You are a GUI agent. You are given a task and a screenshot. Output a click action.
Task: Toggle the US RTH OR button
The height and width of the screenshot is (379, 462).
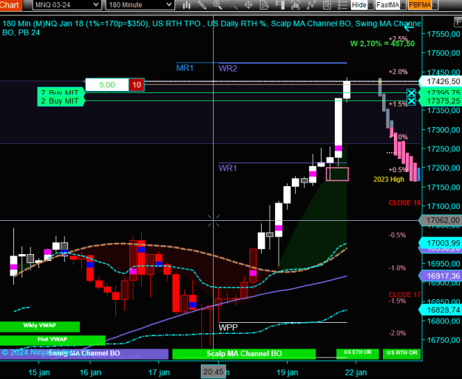coord(402,354)
